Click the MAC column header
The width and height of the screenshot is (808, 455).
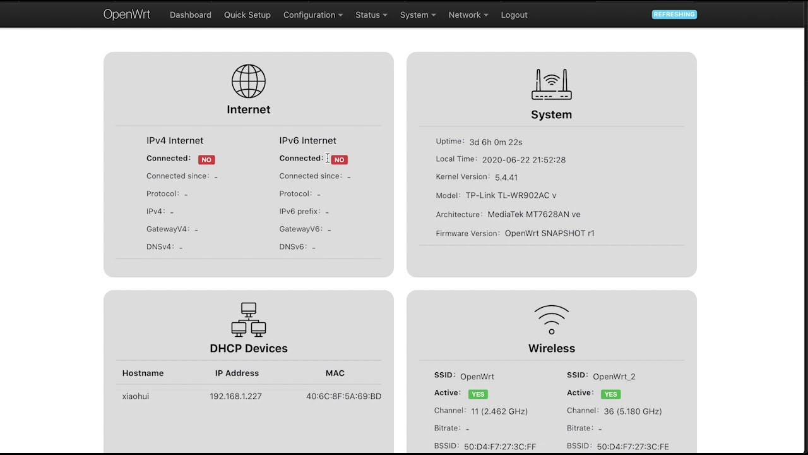335,373
